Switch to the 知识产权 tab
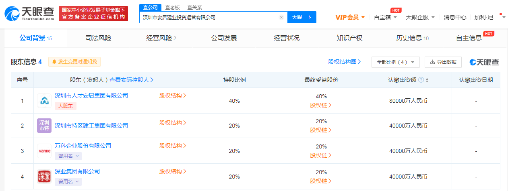Viewport: 508px width, 191px height. (349, 38)
